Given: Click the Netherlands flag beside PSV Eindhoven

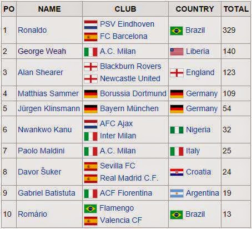Looking at the screenshot, I should point(90,24).
